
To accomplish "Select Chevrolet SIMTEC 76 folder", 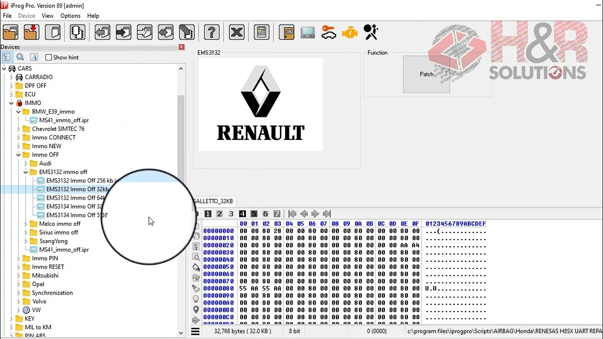I will [x=58, y=129].
